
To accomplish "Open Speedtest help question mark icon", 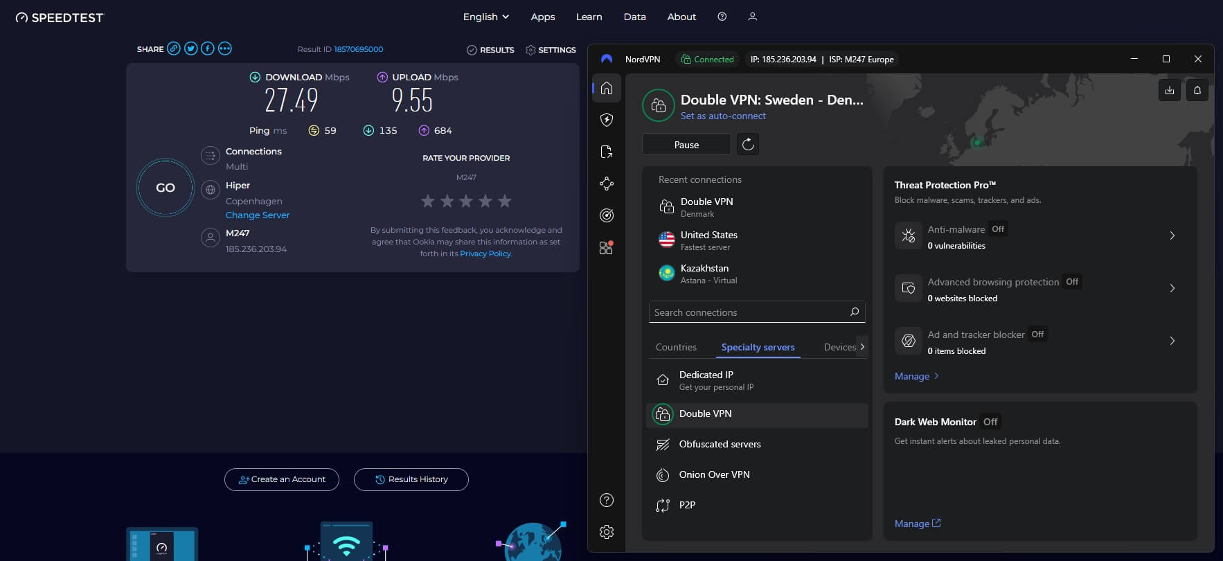I will coord(722,17).
